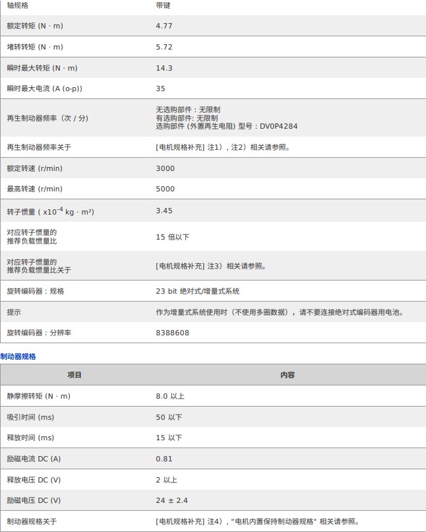This screenshot has height=532, width=426.
Task: Select the 最高转速 value 5000
Action: click(x=166, y=189)
